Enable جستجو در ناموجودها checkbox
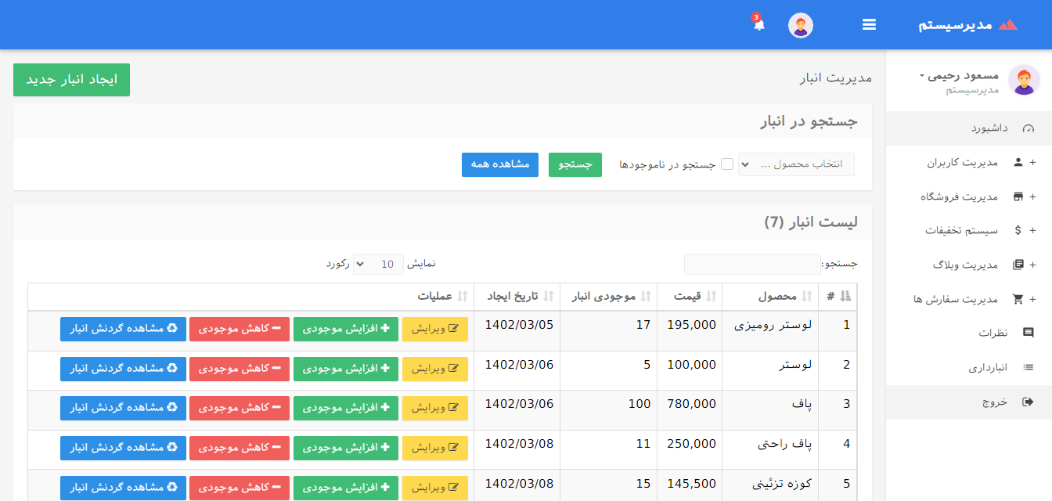This screenshot has height=501, width=1052. [727, 164]
